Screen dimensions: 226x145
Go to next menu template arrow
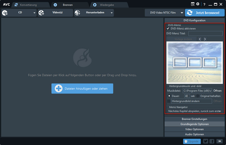click(205, 39)
